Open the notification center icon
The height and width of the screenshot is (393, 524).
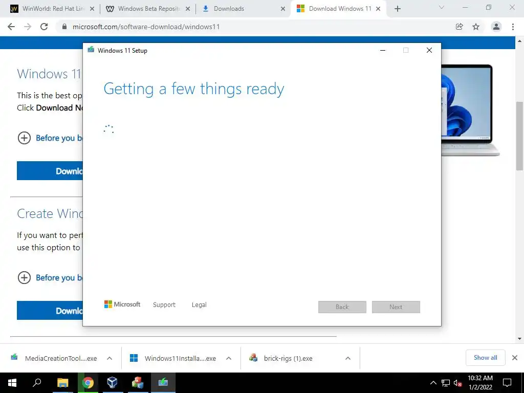pyautogui.click(x=507, y=383)
